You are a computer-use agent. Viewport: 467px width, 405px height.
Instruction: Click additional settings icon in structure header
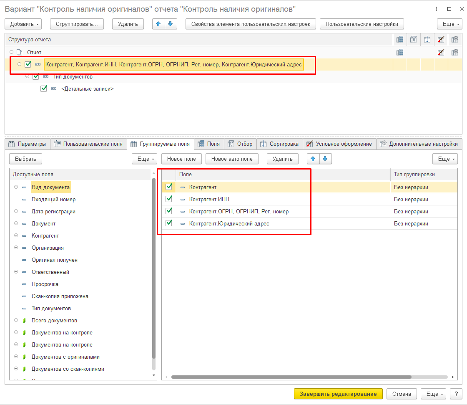[455, 39]
